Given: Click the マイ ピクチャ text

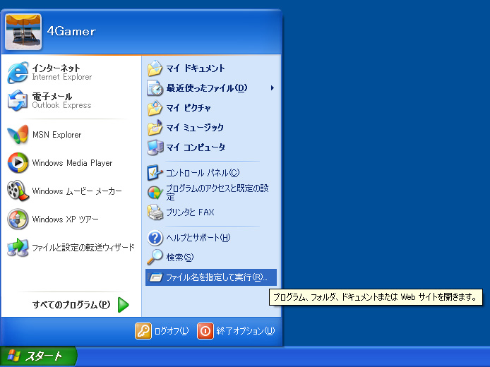Looking at the screenshot, I should coord(189,108).
